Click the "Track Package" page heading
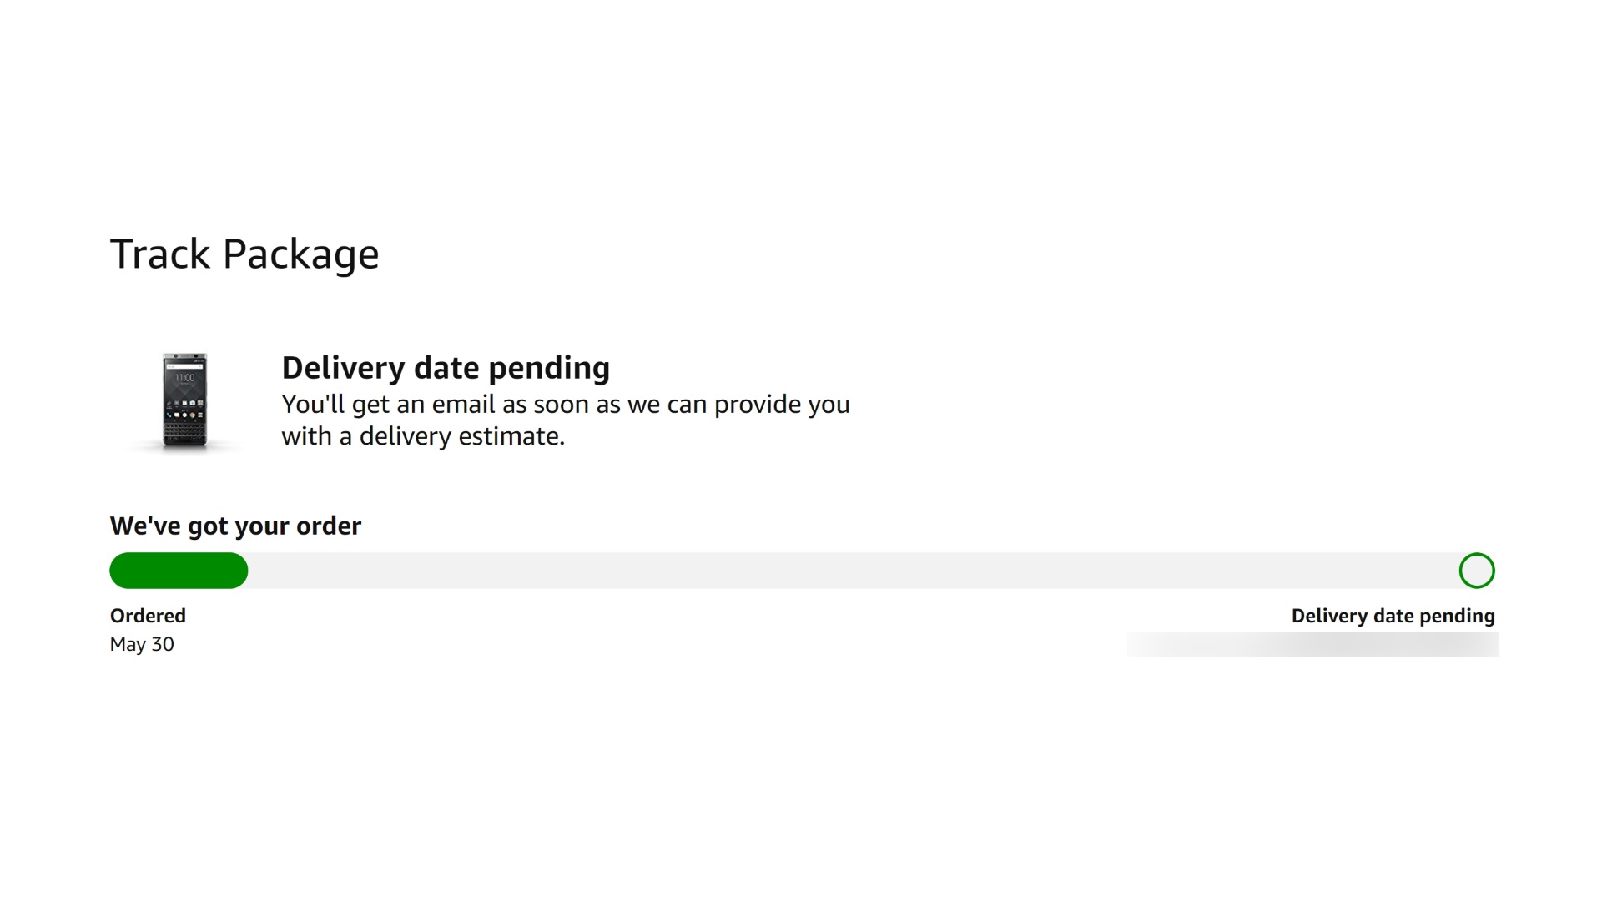The width and height of the screenshot is (1602, 901). click(244, 254)
